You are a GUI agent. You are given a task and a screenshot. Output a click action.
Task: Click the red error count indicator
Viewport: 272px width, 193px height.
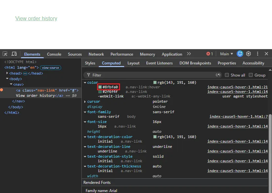(210, 54)
